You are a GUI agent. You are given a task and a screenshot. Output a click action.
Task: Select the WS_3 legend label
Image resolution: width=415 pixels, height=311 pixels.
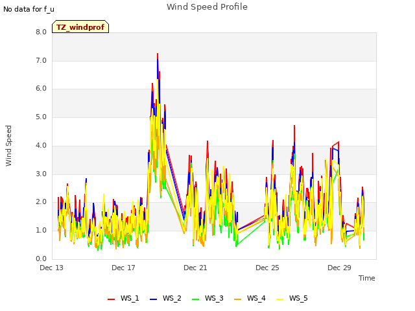click(x=214, y=298)
